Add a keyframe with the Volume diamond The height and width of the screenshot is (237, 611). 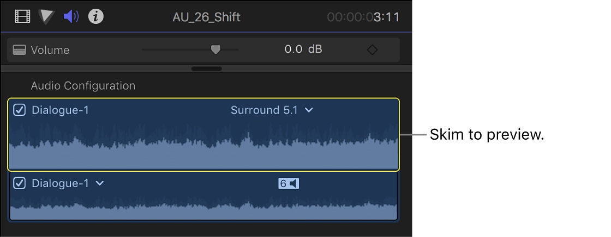tap(372, 50)
